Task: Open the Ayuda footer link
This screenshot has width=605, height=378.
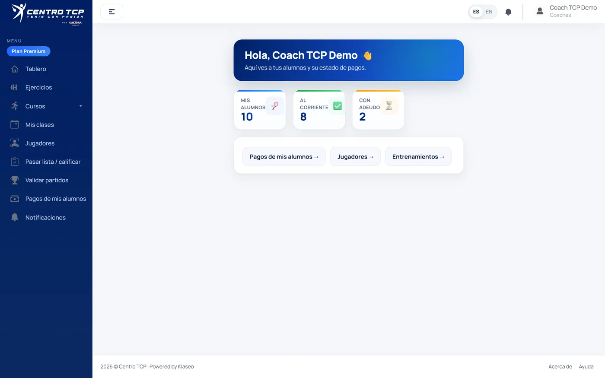Action: click(x=586, y=366)
